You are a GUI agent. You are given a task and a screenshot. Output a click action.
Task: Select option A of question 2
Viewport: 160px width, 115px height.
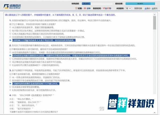(10, 52)
